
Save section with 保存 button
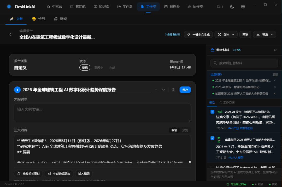(185, 90)
